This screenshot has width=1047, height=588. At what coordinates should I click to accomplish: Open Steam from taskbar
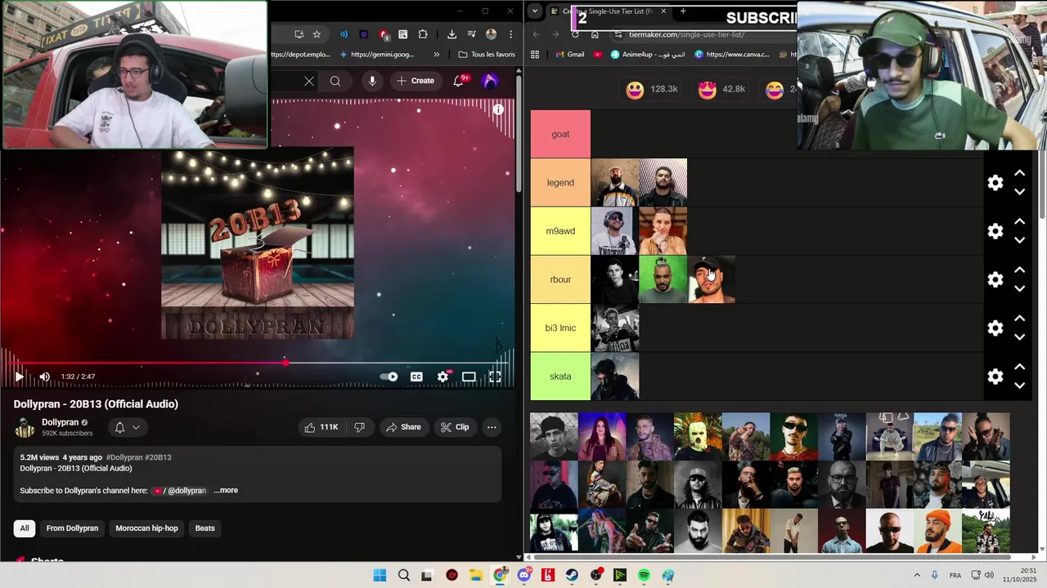[x=572, y=575]
